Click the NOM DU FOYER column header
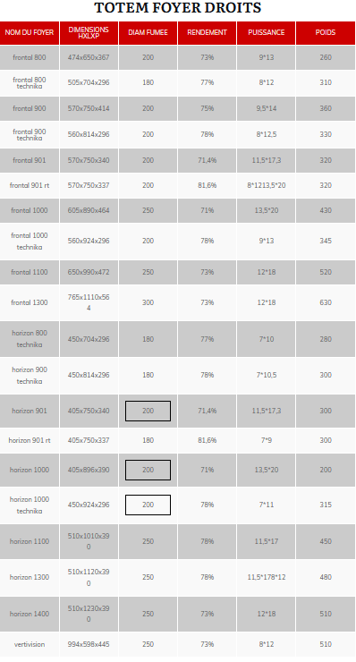This screenshot has height=662, width=356. click(30, 32)
